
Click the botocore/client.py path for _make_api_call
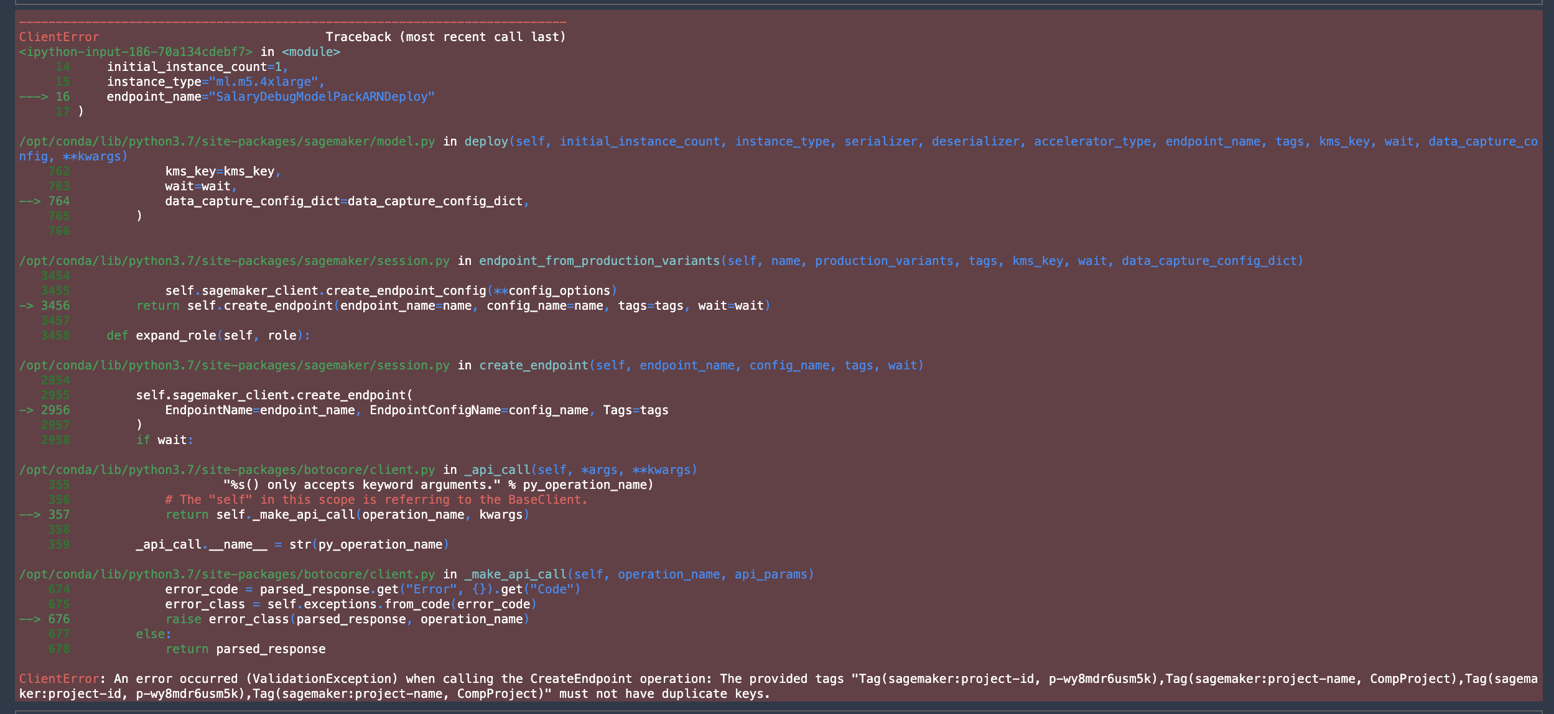pos(227,574)
